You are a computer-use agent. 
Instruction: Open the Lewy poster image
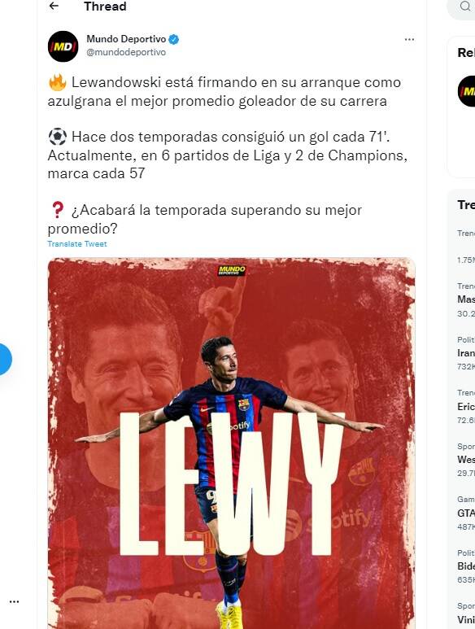pos(231,443)
